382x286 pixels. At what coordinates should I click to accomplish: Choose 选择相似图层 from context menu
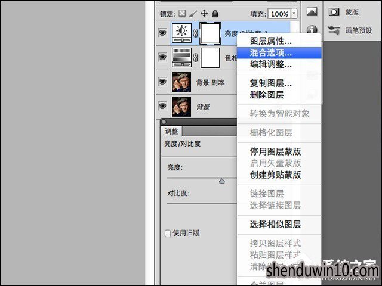point(279,224)
